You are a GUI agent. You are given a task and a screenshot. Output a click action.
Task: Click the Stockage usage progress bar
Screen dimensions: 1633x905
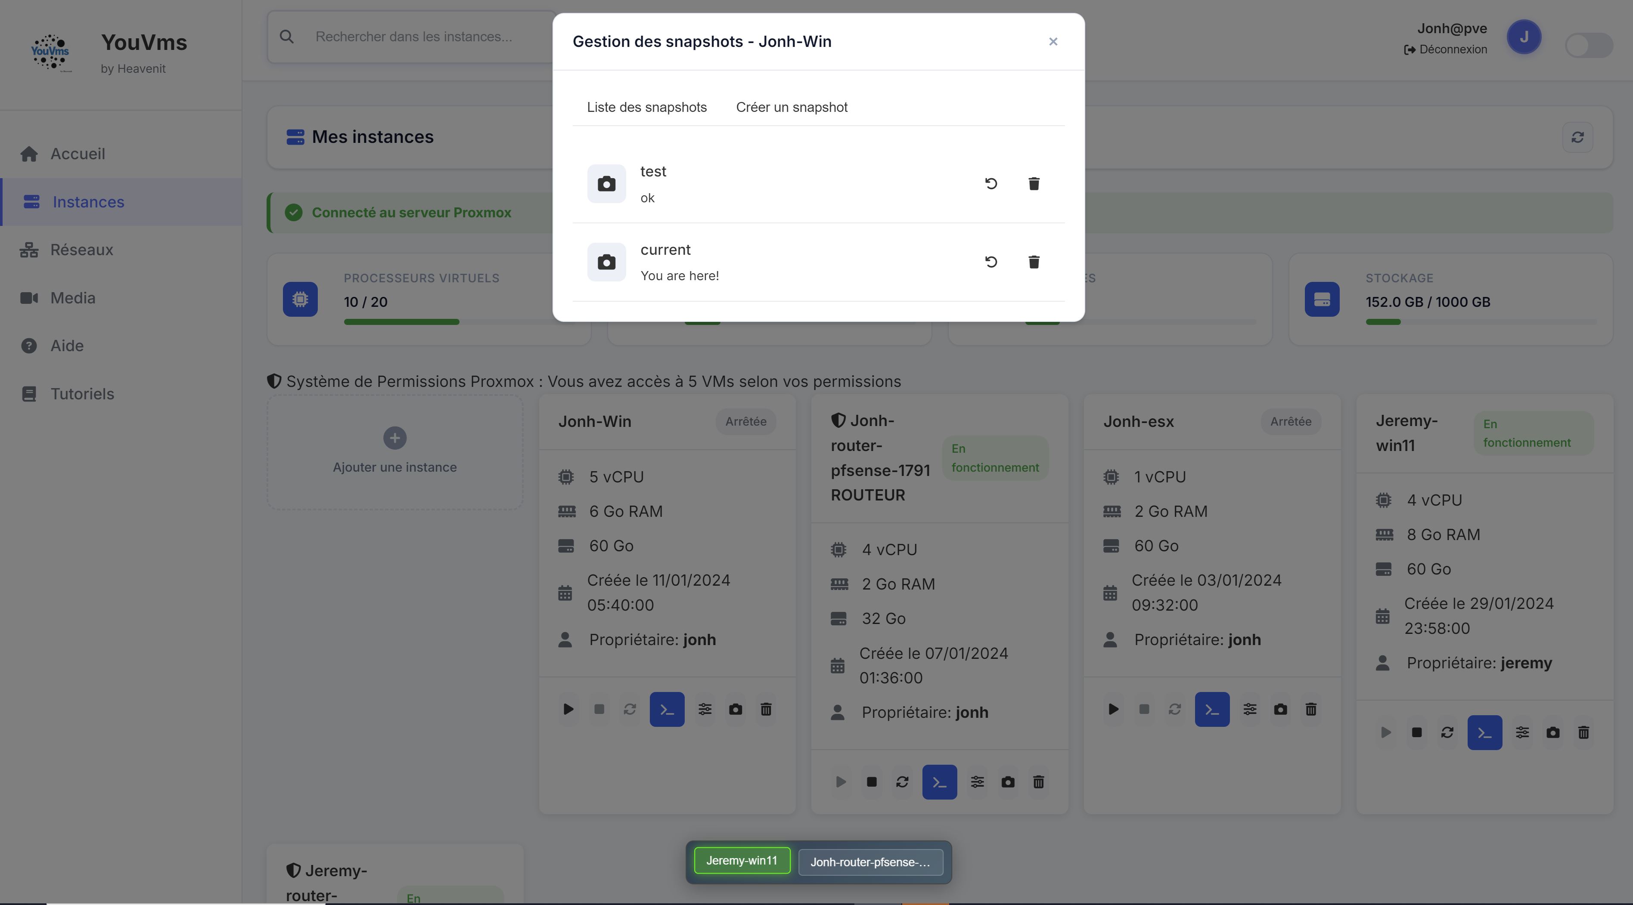[1481, 322]
